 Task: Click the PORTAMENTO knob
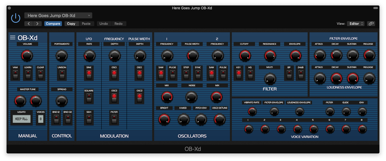[x=62, y=56]
